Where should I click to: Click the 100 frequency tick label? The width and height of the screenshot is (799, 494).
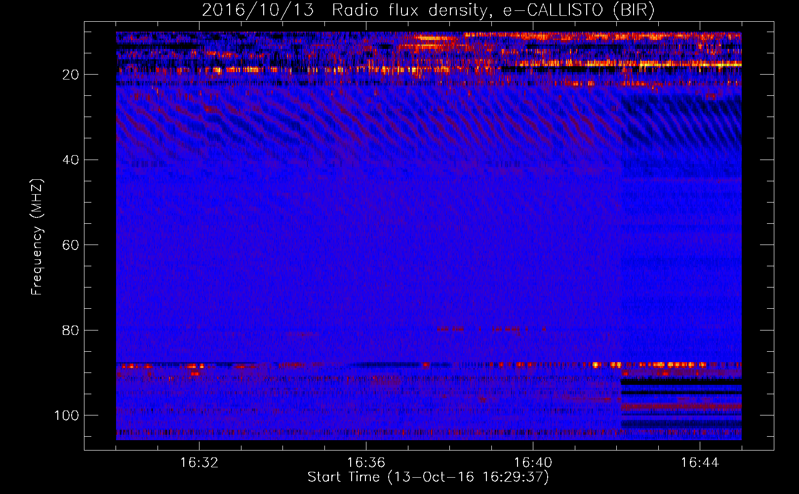(x=67, y=415)
